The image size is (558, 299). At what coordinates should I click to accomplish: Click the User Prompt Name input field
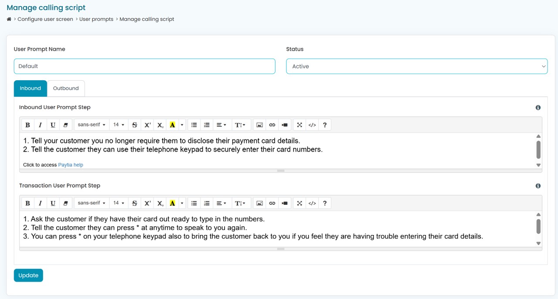(x=144, y=66)
